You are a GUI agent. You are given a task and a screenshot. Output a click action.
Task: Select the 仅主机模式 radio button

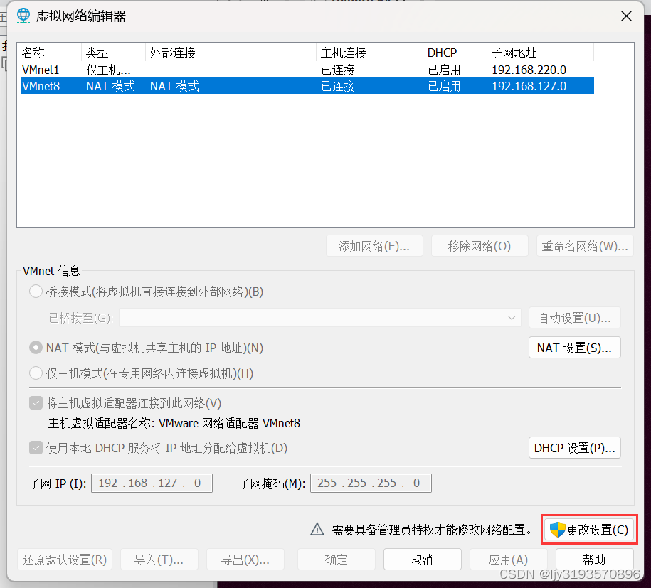click(36, 373)
